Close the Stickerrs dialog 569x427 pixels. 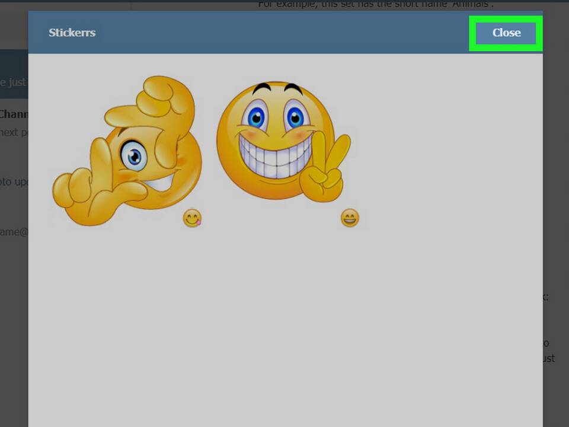pos(506,33)
